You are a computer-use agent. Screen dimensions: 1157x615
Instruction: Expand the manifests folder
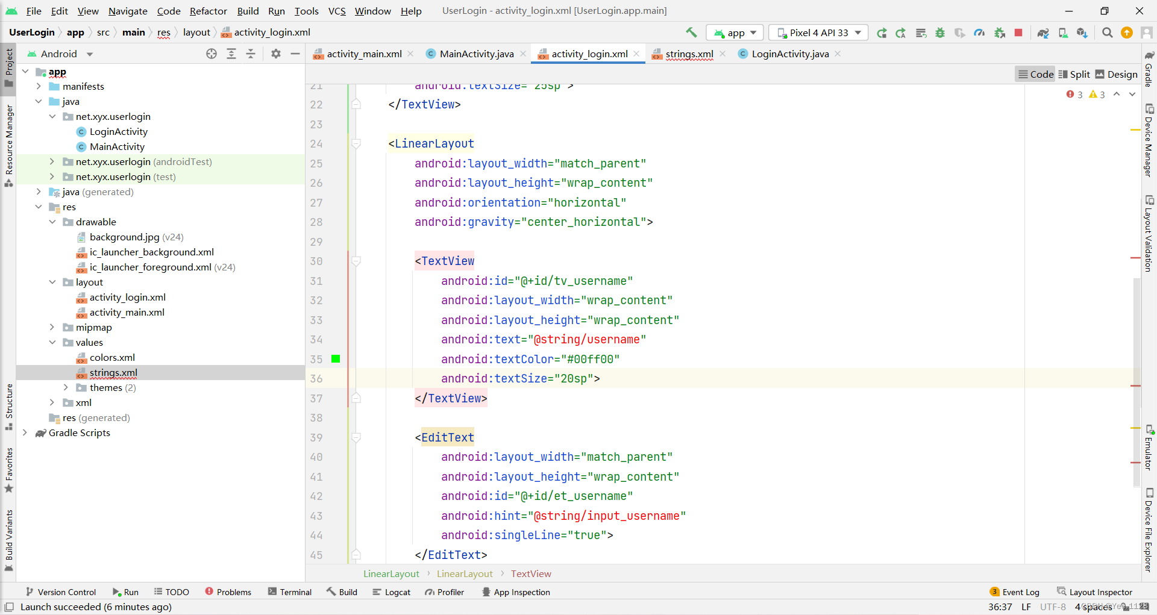(39, 86)
